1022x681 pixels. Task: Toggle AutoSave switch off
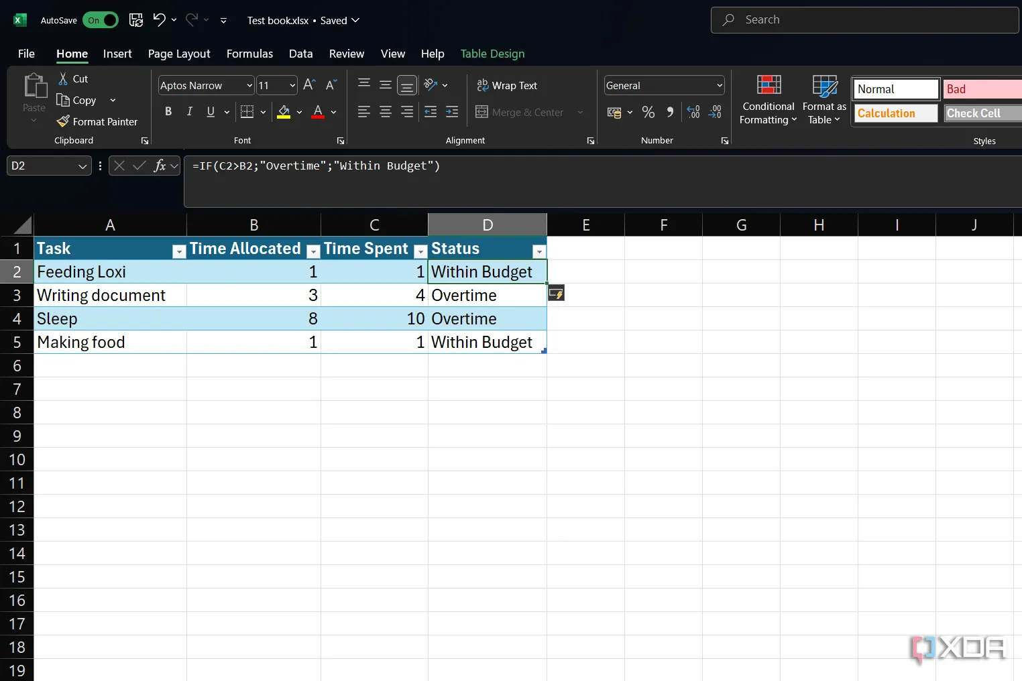[x=101, y=20]
